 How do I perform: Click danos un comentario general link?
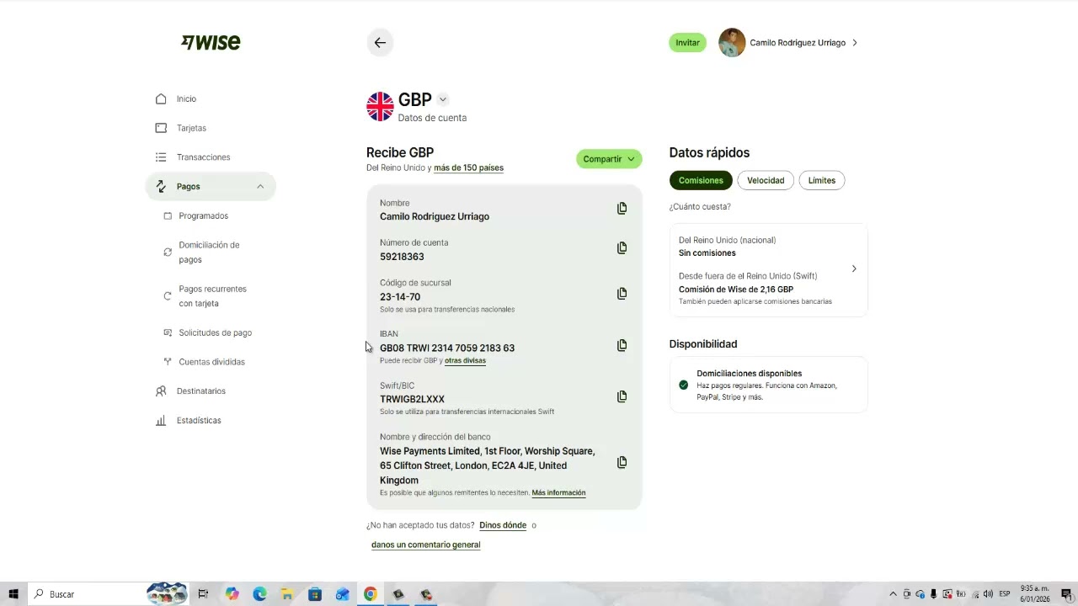click(x=426, y=545)
